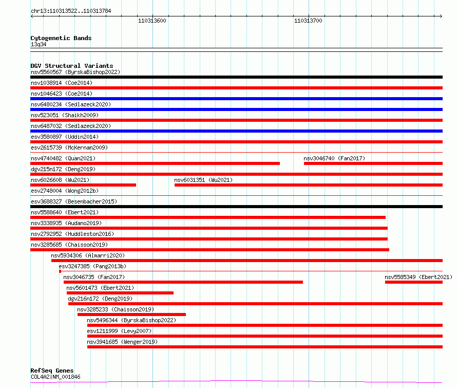
Task: Open nsv523051 (Shaikh2009) variant label
Action: pyautogui.click(x=65, y=115)
